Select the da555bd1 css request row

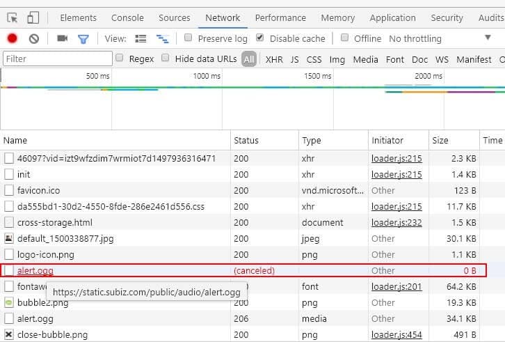(x=252, y=206)
